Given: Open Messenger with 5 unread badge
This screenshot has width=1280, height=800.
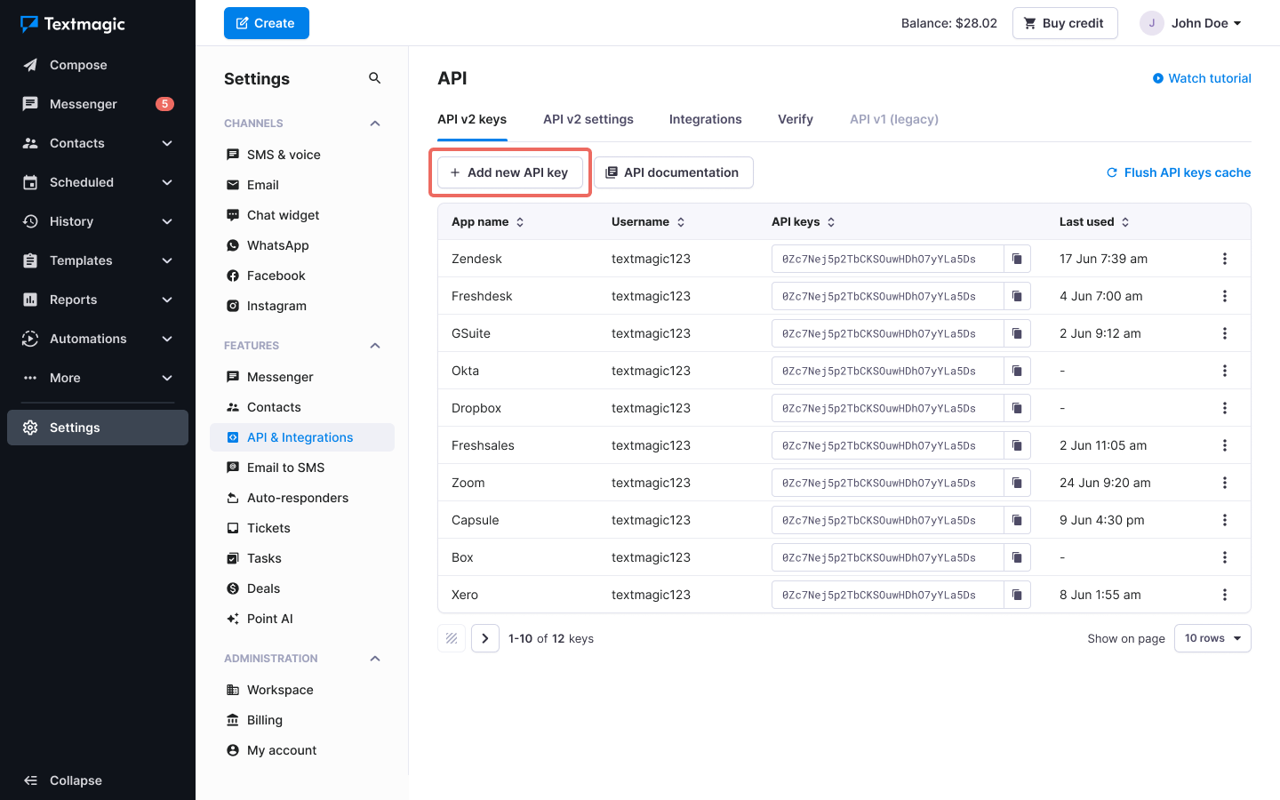Looking at the screenshot, I should (x=84, y=104).
